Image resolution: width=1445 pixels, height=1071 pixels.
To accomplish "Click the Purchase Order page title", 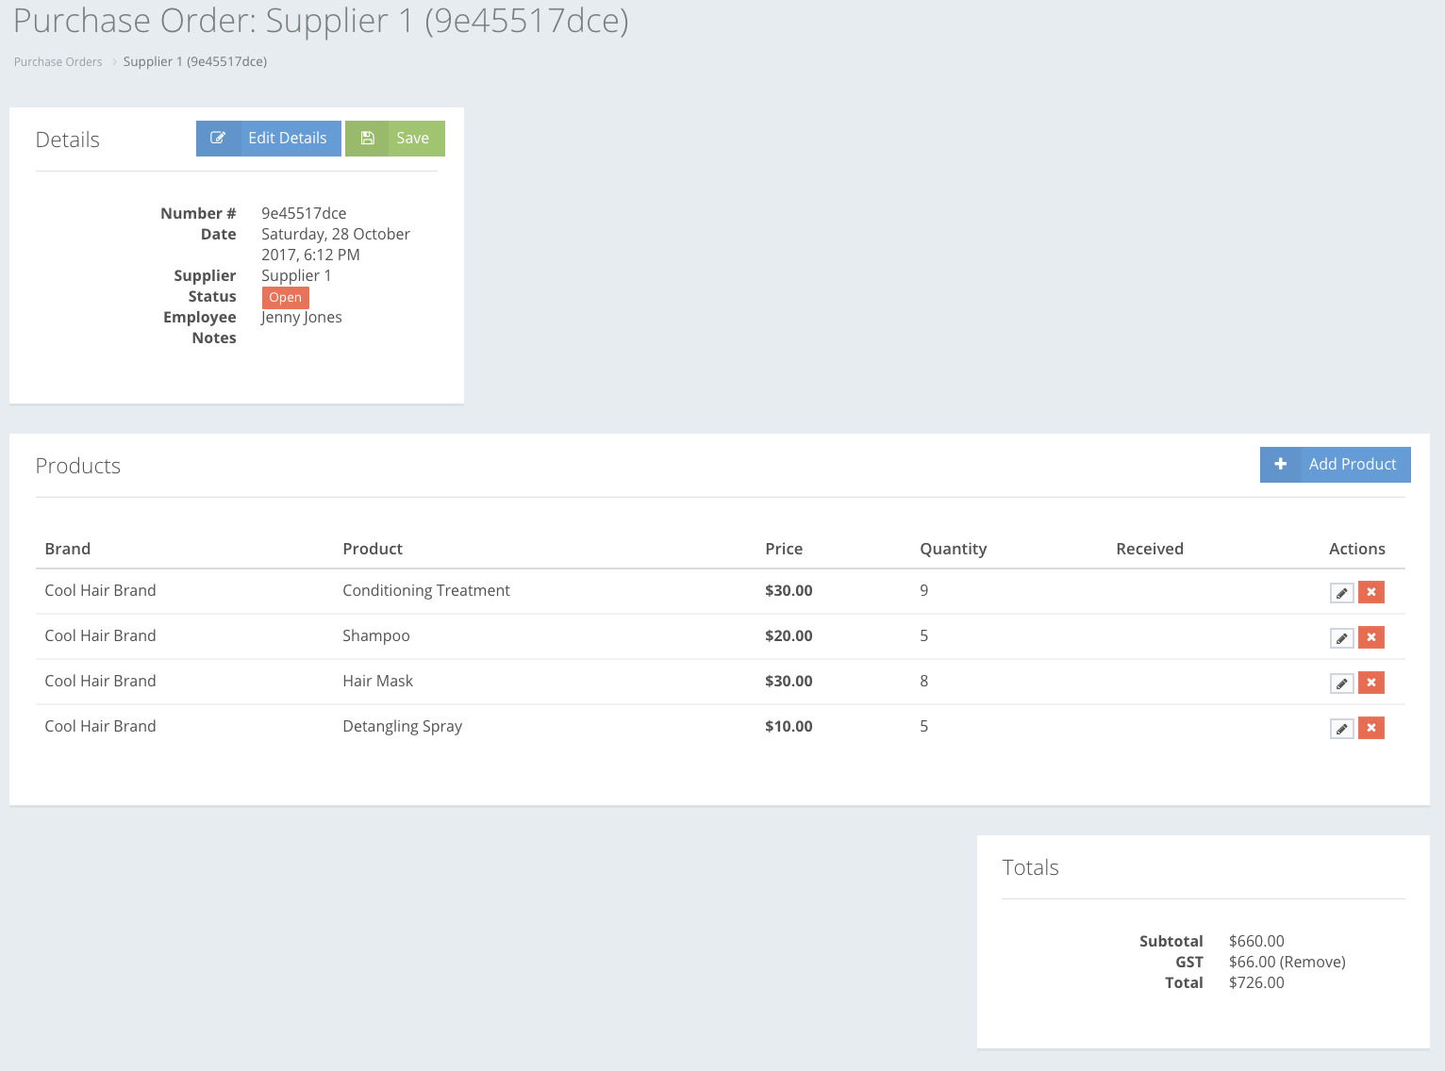I will (x=321, y=20).
